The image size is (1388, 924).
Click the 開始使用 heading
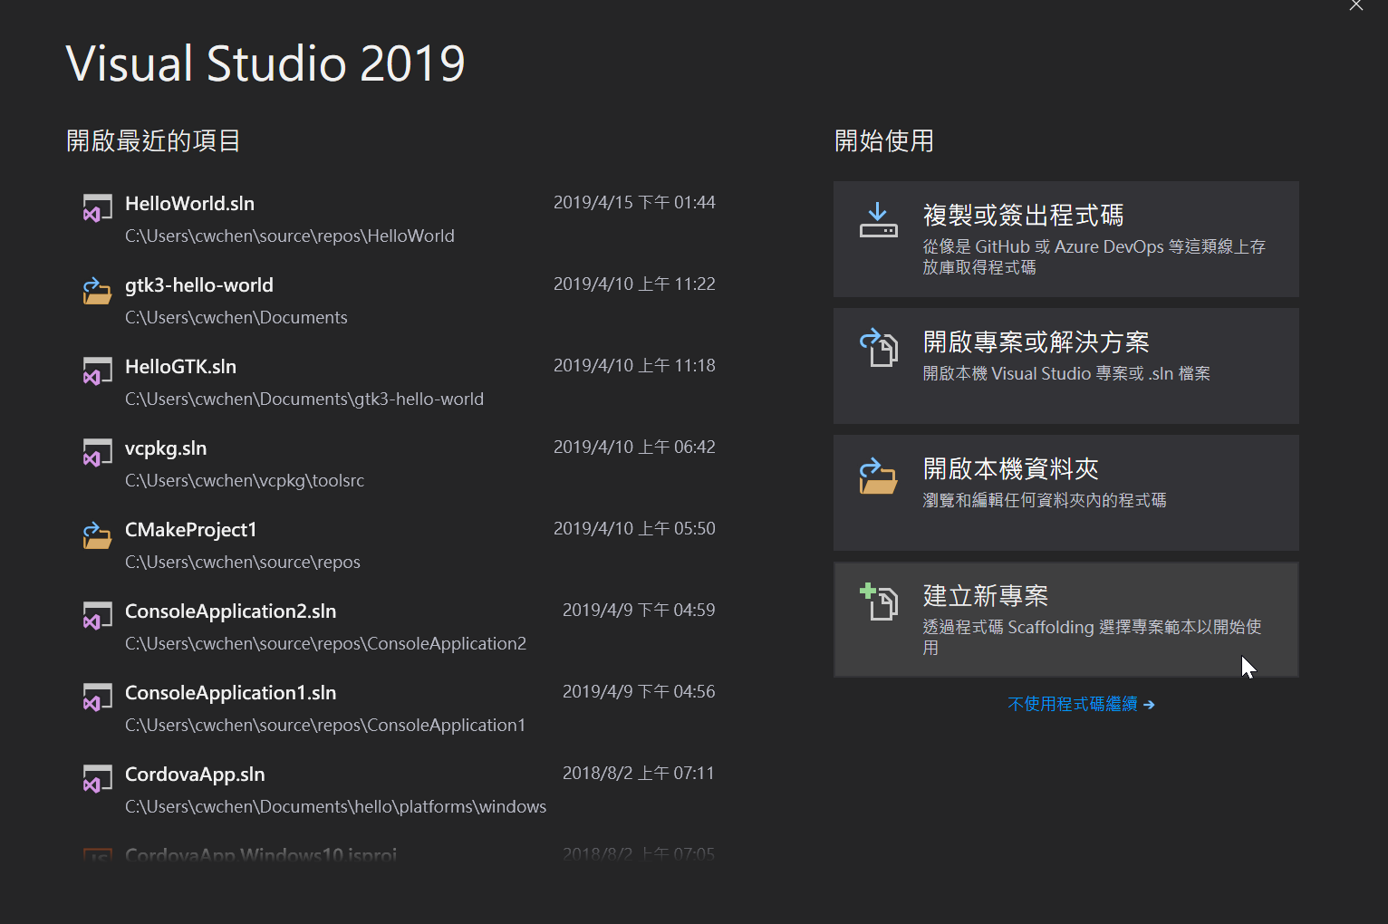tap(884, 140)
